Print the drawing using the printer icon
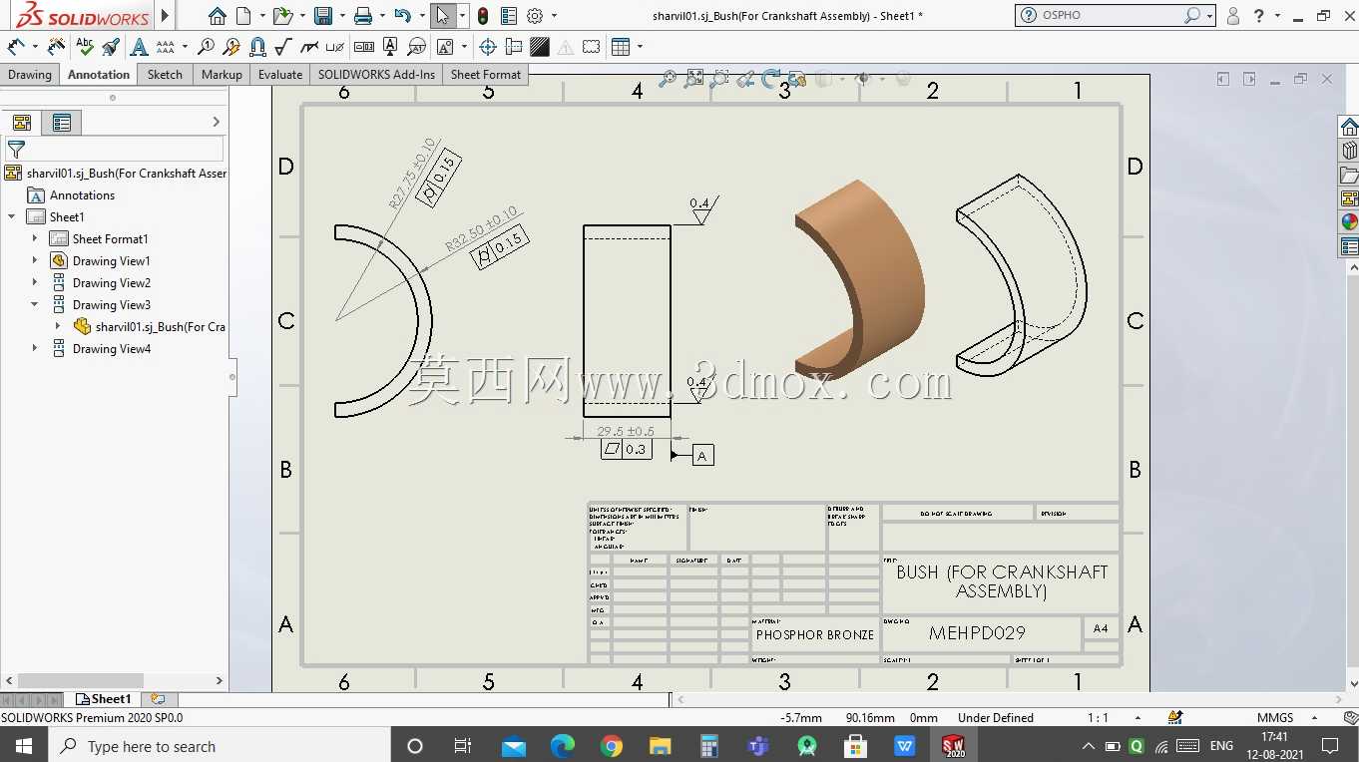 pyautogui.click(x=363, y=16)
